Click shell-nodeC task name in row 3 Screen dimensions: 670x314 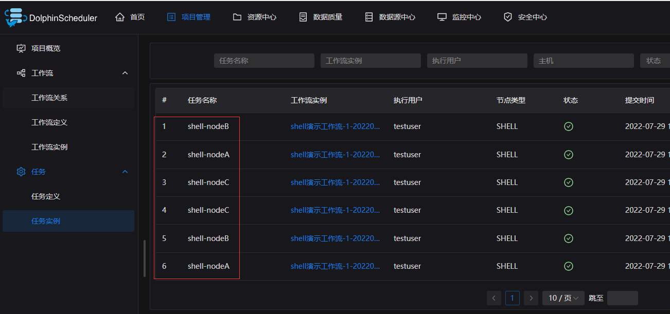coord(208,182)
